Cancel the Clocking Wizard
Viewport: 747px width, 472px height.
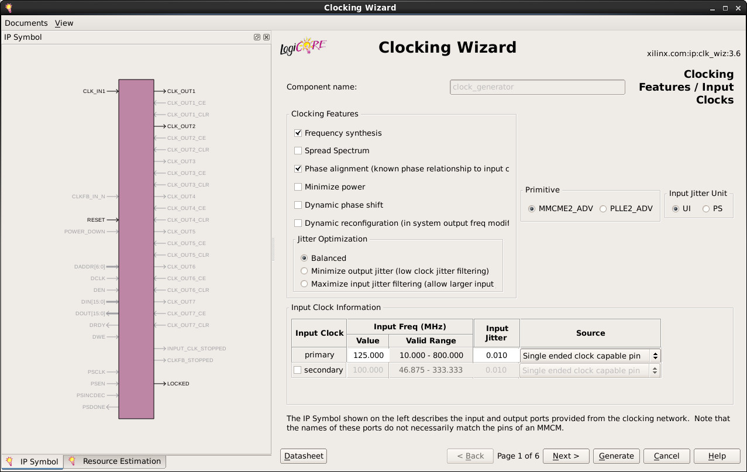click(666, 456)
